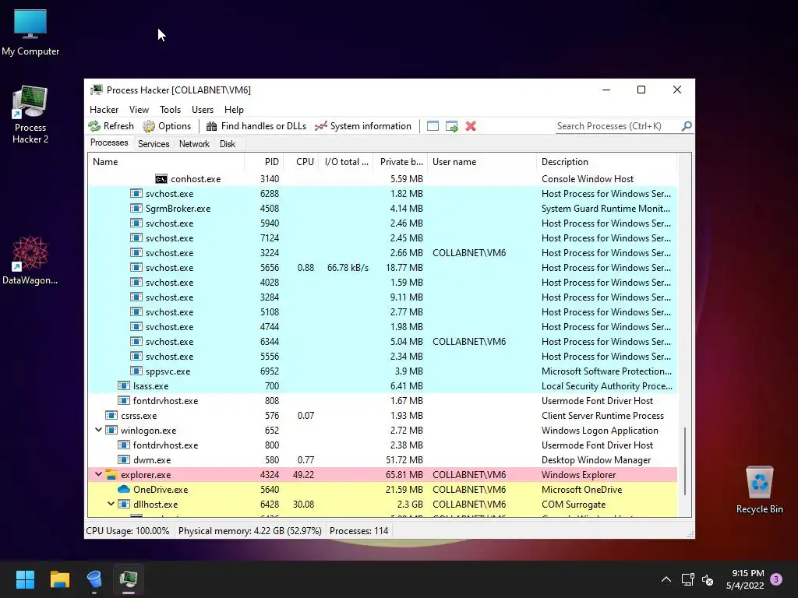Select the svchost.exe row with PID 5656
Screen dimensions: 798x598
click(383, 268)
